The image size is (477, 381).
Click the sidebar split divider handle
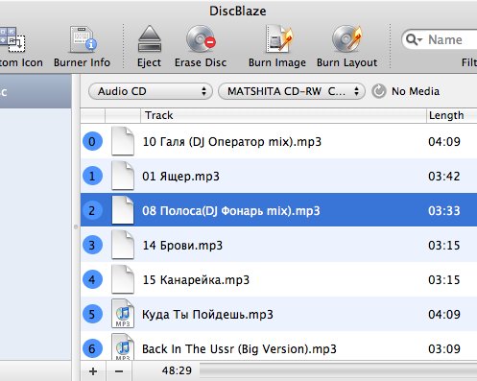coord(76,227)
